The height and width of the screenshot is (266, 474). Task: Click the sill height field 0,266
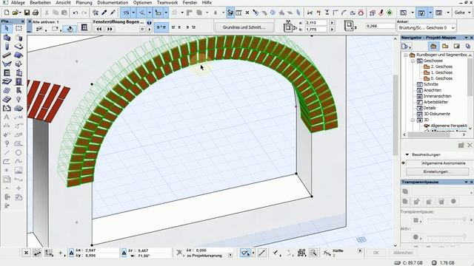pyautogui.click(x=380, y=27)
